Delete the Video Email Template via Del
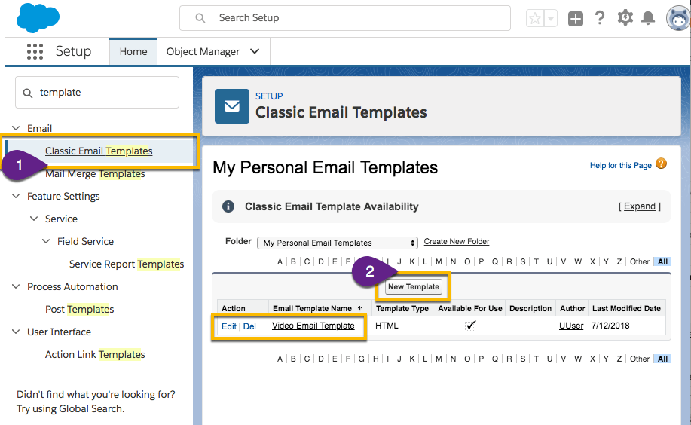The height and width of the screenshot is (425, 691). pyautogui.click(x=249, y=326)
